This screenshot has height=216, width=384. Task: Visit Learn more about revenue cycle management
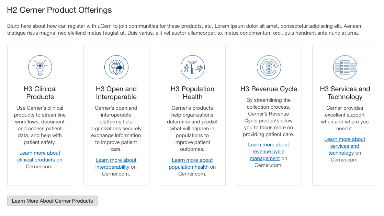[269, 152]
